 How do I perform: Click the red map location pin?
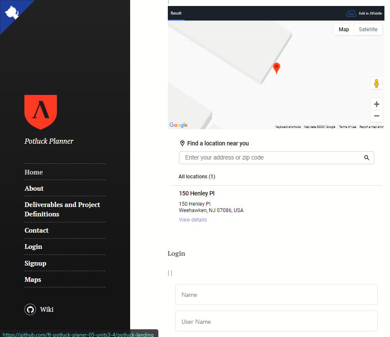pos(277,68)
